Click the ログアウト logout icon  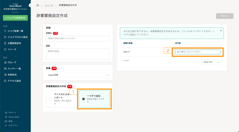point(6,126)
